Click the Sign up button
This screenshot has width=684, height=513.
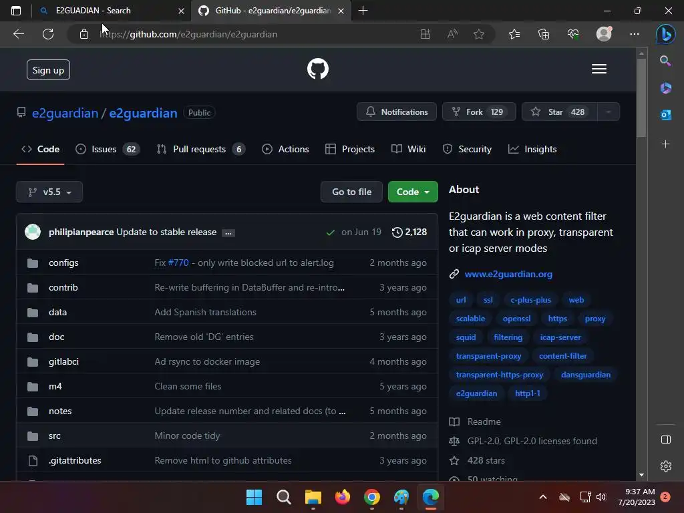coord(48,69)
